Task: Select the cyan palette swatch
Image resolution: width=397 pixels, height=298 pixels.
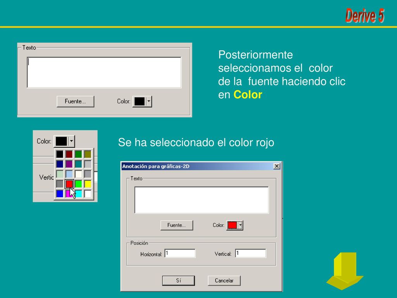Action: pyautogui.click(x=78, y=194)
